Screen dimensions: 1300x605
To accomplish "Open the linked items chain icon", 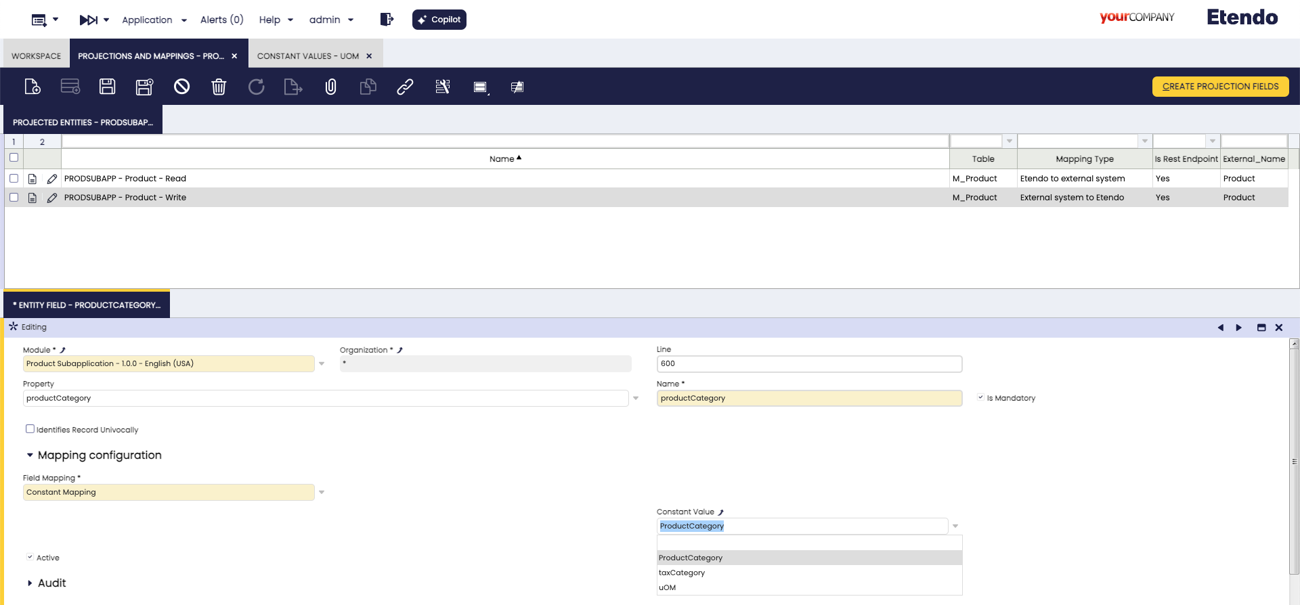I will coord(405,87).
